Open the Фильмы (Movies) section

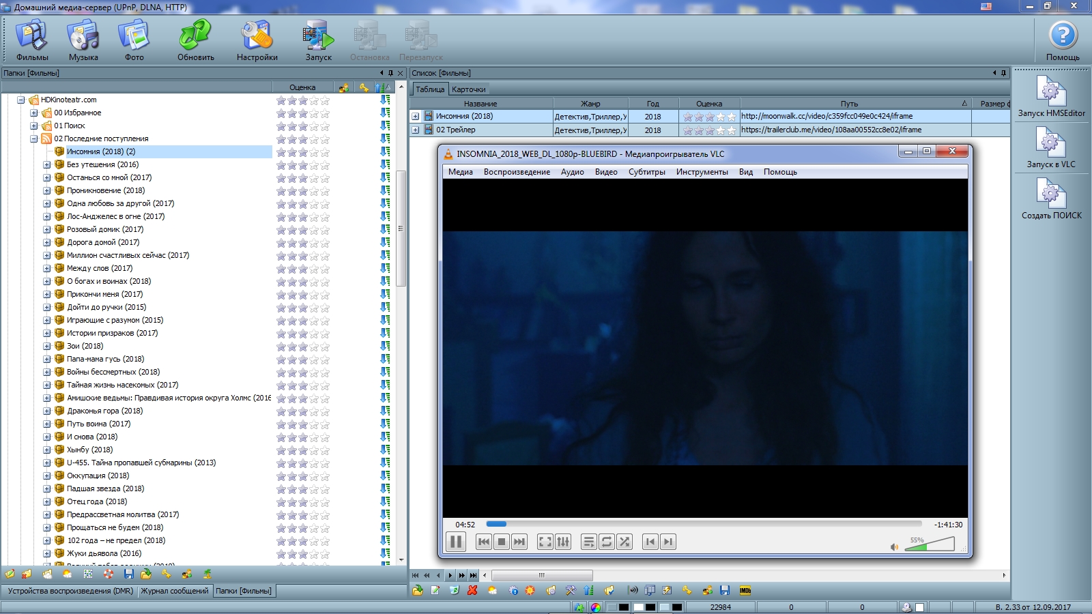(x=32, y=41)
